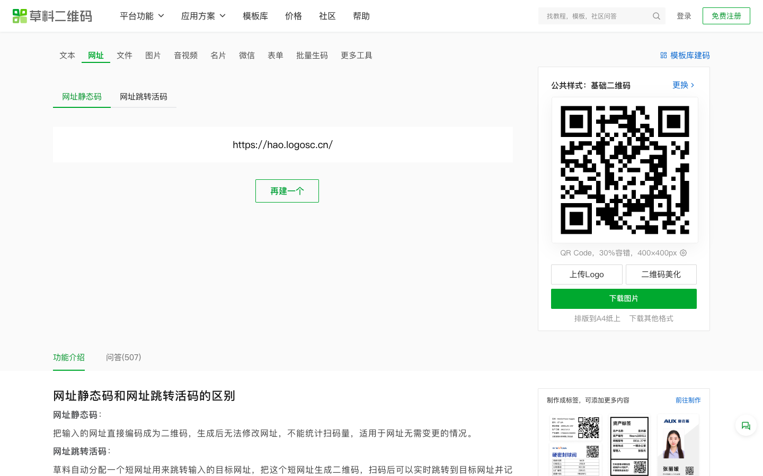
Task: Click the 模板库建码 grid icon
Action: click(663, 56)
